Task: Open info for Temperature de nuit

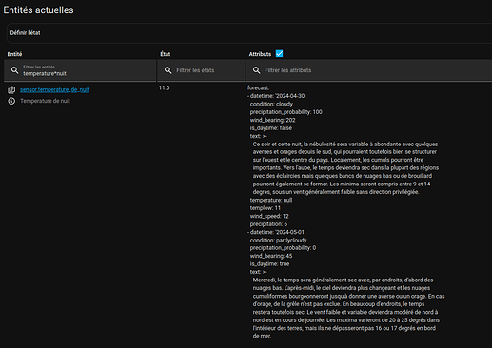Action: pyautogui.click(x=11, y=101)
